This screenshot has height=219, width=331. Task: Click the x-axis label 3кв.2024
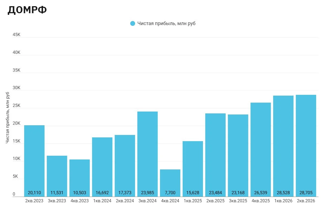pyautogui.click(x=148, y=201)
